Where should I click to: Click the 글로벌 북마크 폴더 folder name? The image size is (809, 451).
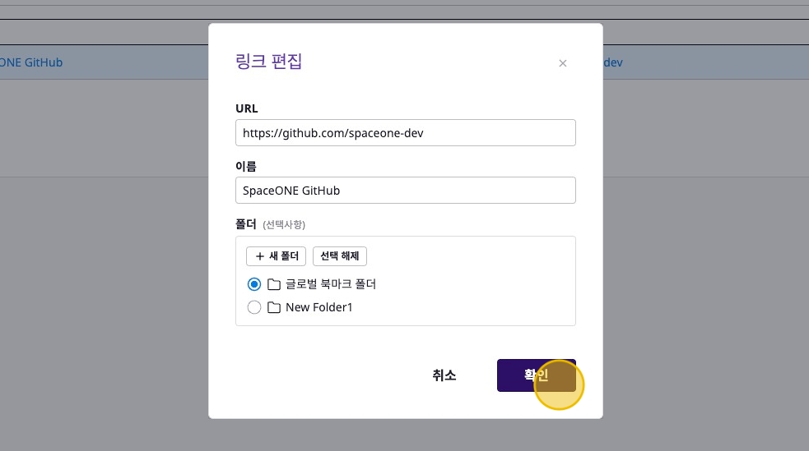(x=331, y=284)
